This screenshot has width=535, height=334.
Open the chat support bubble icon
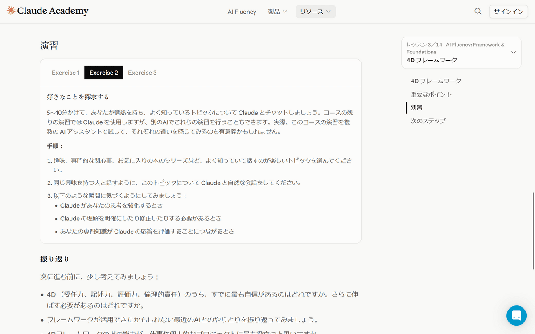pos(516,315)
